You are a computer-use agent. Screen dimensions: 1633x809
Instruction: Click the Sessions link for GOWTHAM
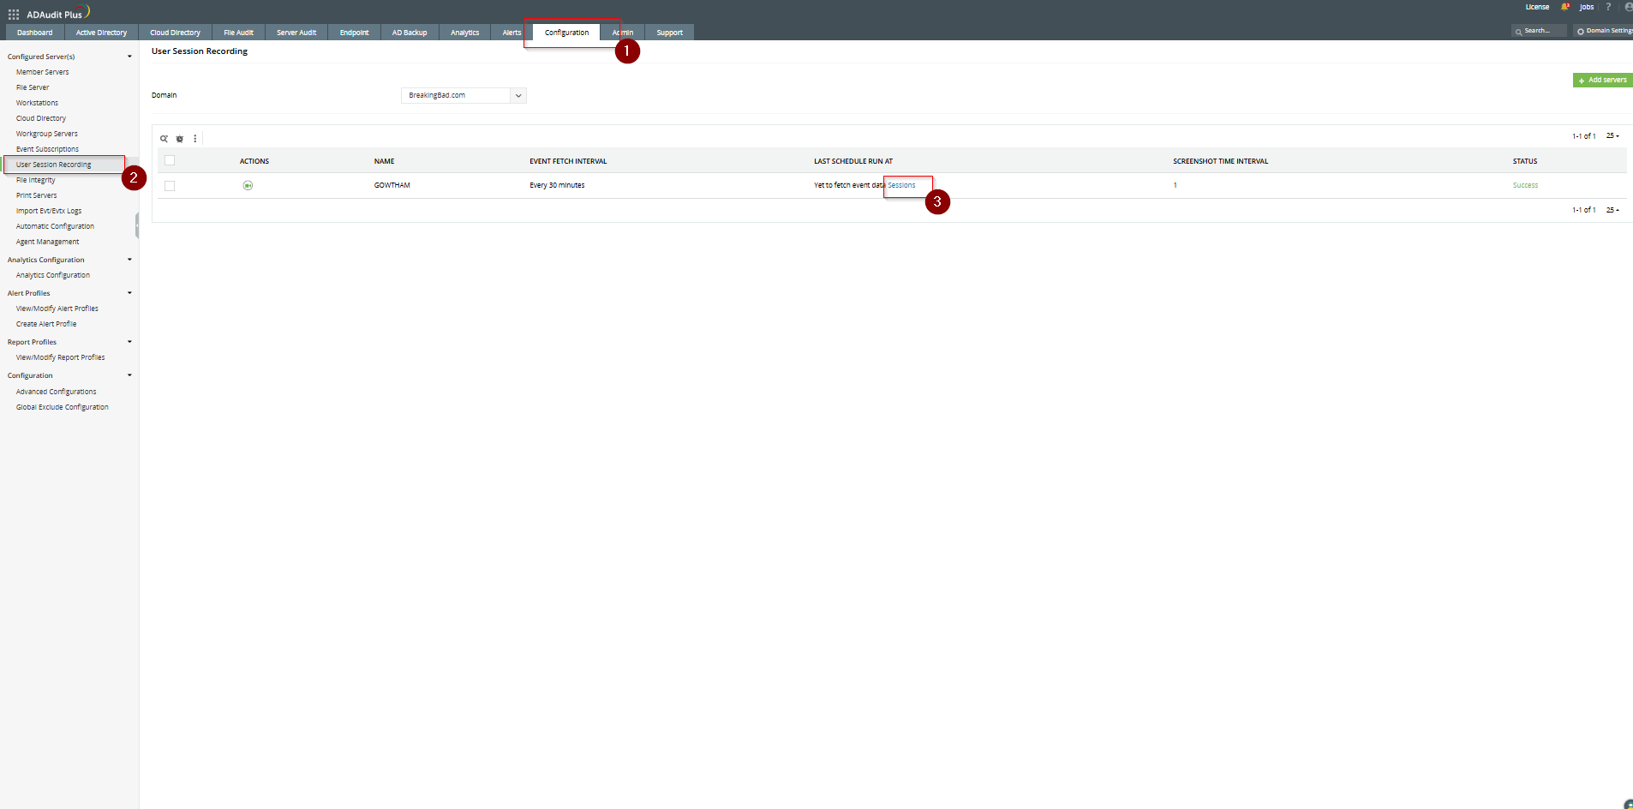[901, 185]
